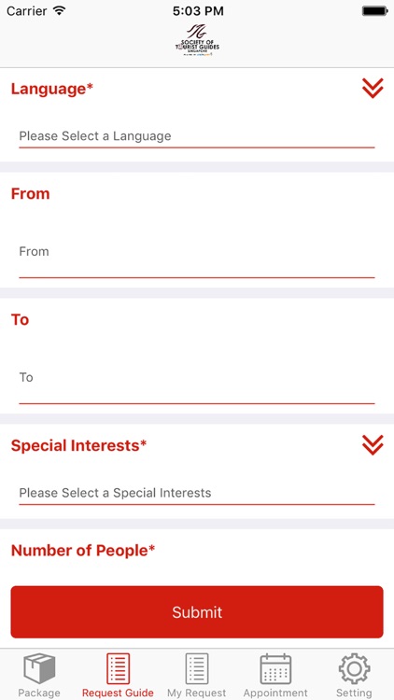Tap the Wi-Fi icon beside Carrier
The height and width of the screenshot is (700, 394).
[59, 10]
